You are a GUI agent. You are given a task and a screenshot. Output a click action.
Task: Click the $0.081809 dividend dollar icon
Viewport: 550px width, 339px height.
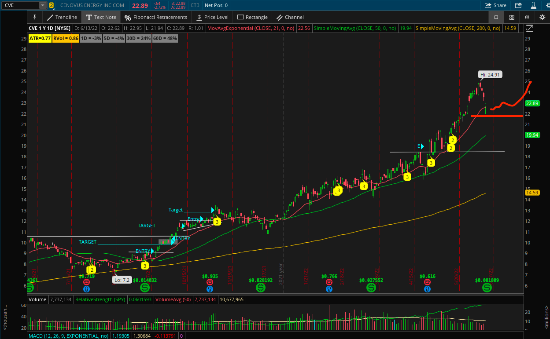pyautogui.click(x=487, y=288)
